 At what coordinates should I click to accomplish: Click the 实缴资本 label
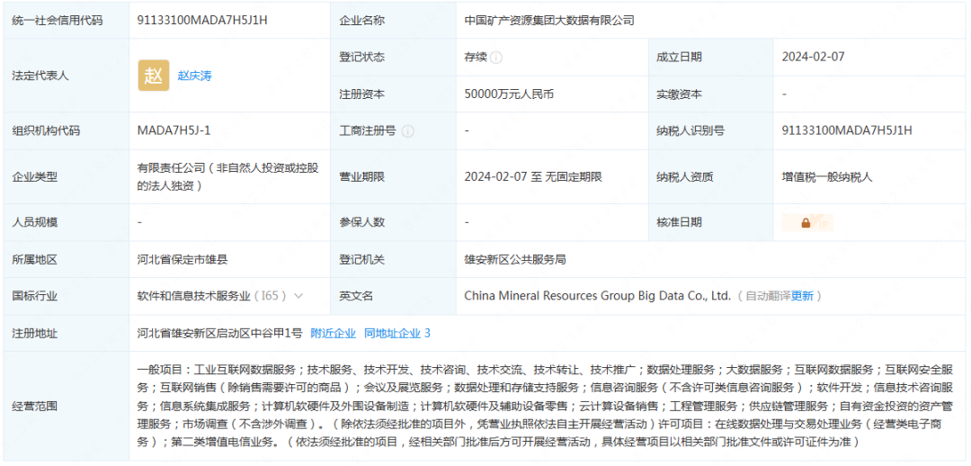680,94
